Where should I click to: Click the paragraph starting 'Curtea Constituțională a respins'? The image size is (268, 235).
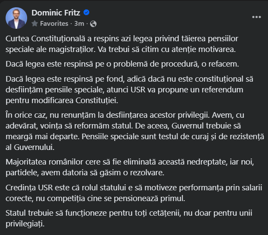click(122, 44)
